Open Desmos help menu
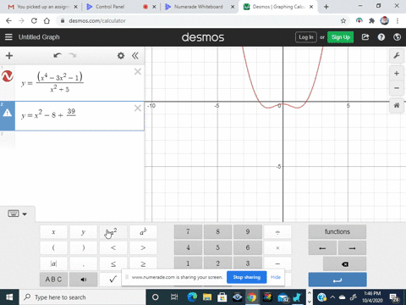The image size is (406, 305). [x=381, y=37]
